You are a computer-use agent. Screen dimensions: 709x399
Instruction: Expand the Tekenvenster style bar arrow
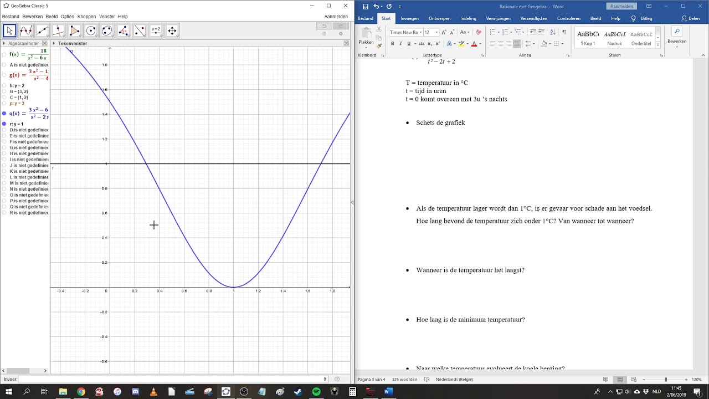[x=54, y=43]
